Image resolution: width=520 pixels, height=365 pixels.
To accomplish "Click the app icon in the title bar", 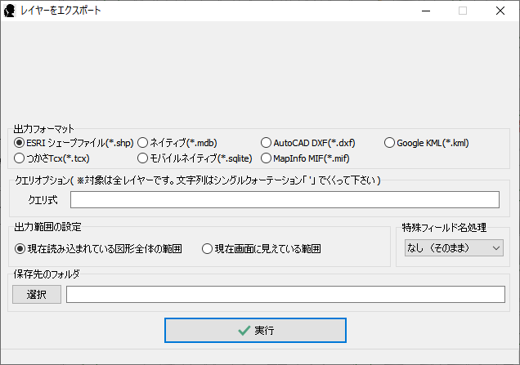I will [11, 11].
